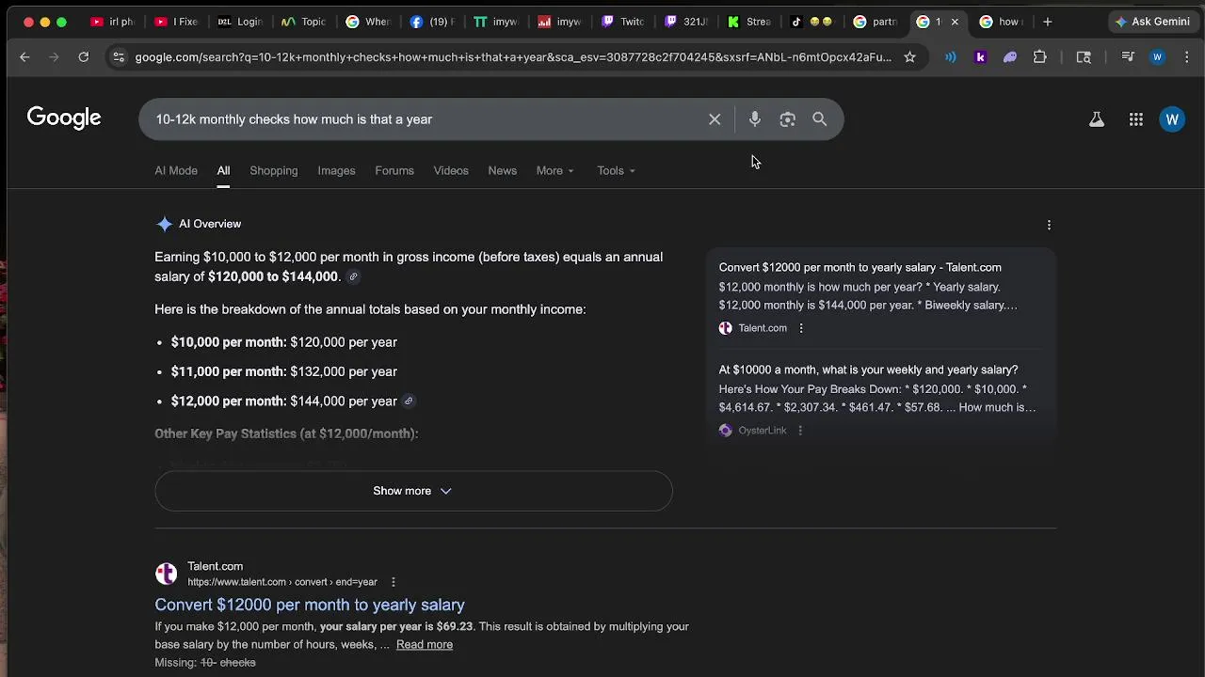
Task: Open the Google apps grid
Action: tap(1136, 119)
